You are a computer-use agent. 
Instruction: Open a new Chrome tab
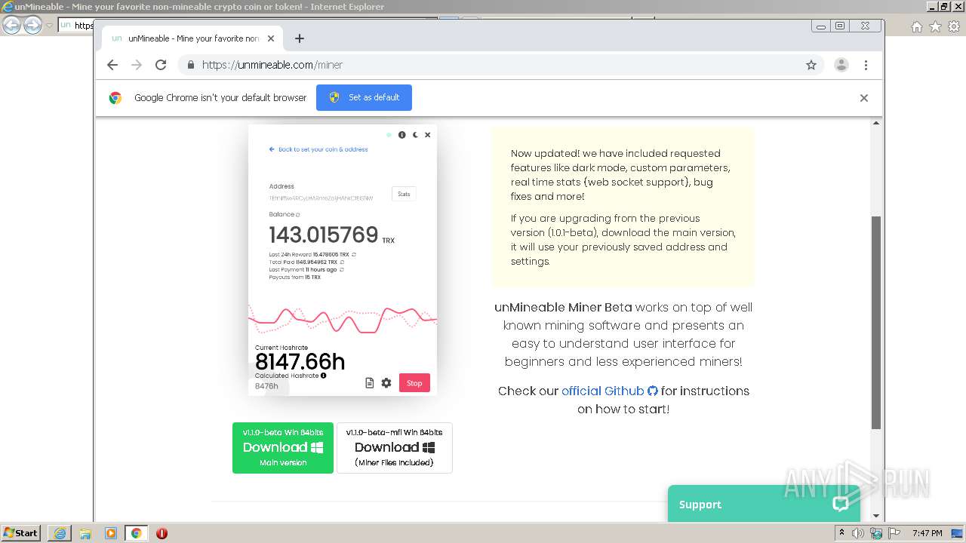point(300,38)
